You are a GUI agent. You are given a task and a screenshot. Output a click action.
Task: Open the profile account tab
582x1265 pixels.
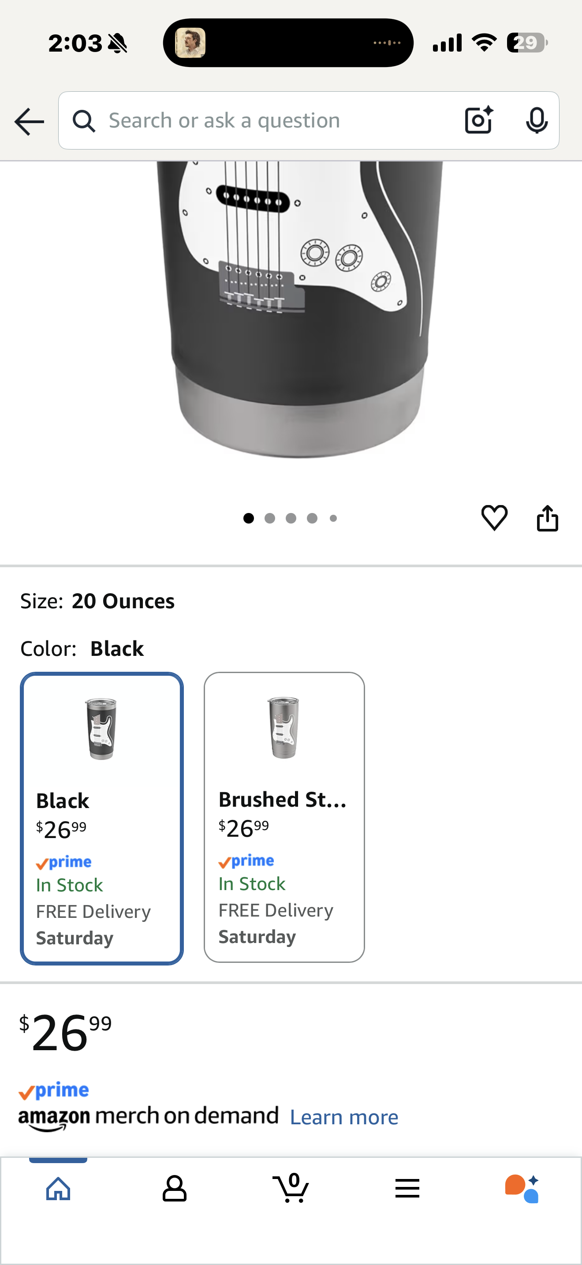(x=174, y=1188)
